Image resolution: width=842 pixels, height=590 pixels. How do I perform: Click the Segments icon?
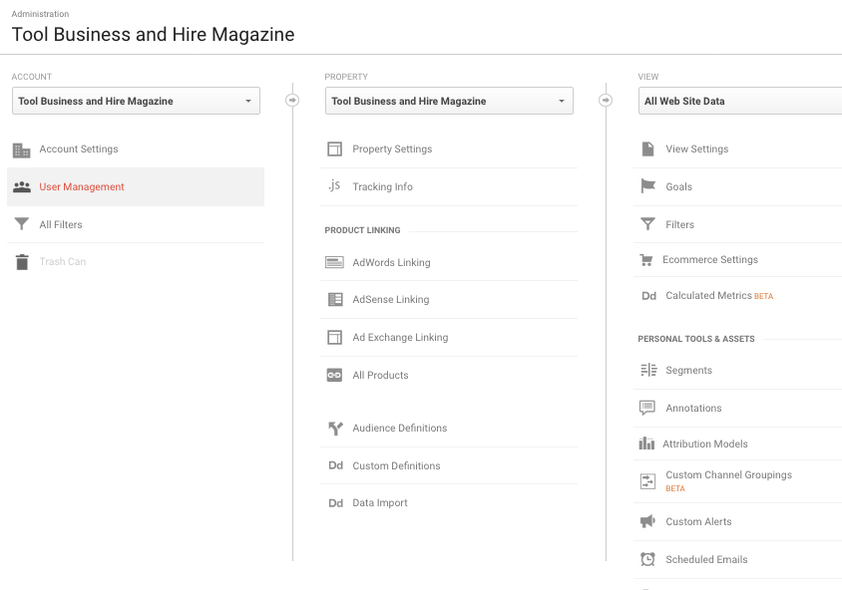click(648, 370)
